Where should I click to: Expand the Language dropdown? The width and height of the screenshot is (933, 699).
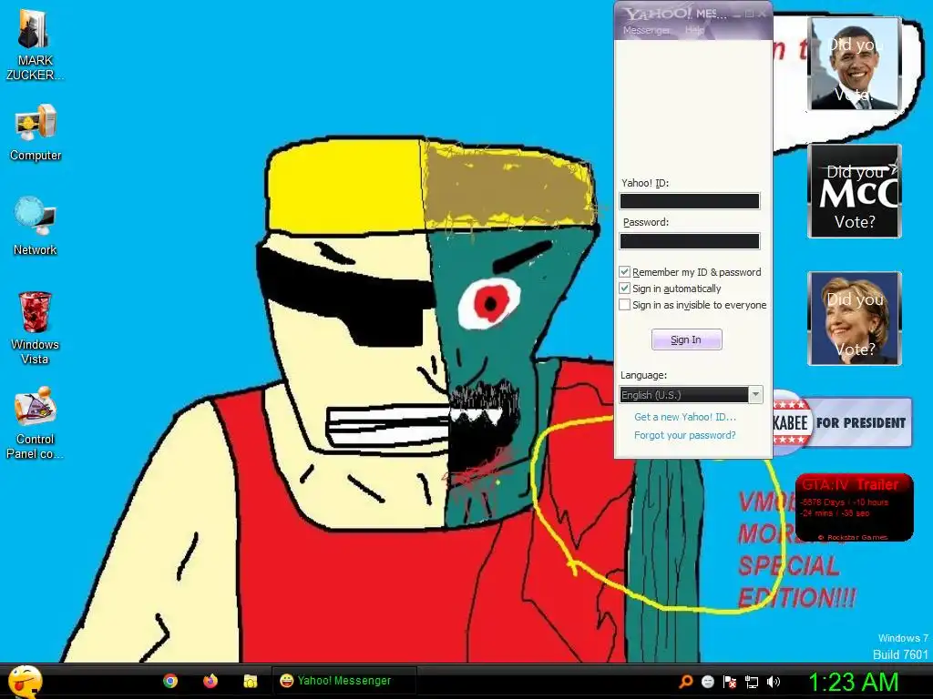pos(755,395)
